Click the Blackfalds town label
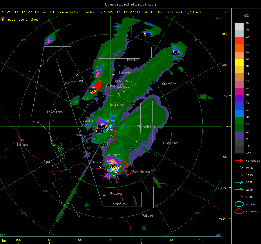This screenshot has height=244, width=261. pos(123,80)
